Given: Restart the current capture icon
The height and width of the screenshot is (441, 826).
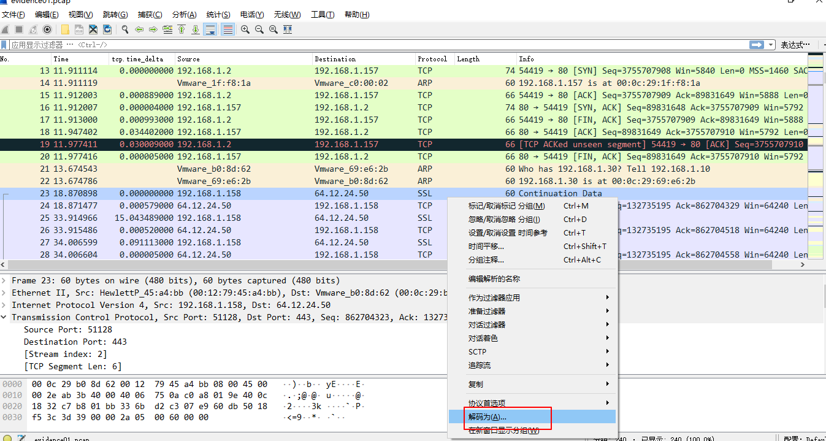Looking at the screenshot, I should tap(33, 29).
